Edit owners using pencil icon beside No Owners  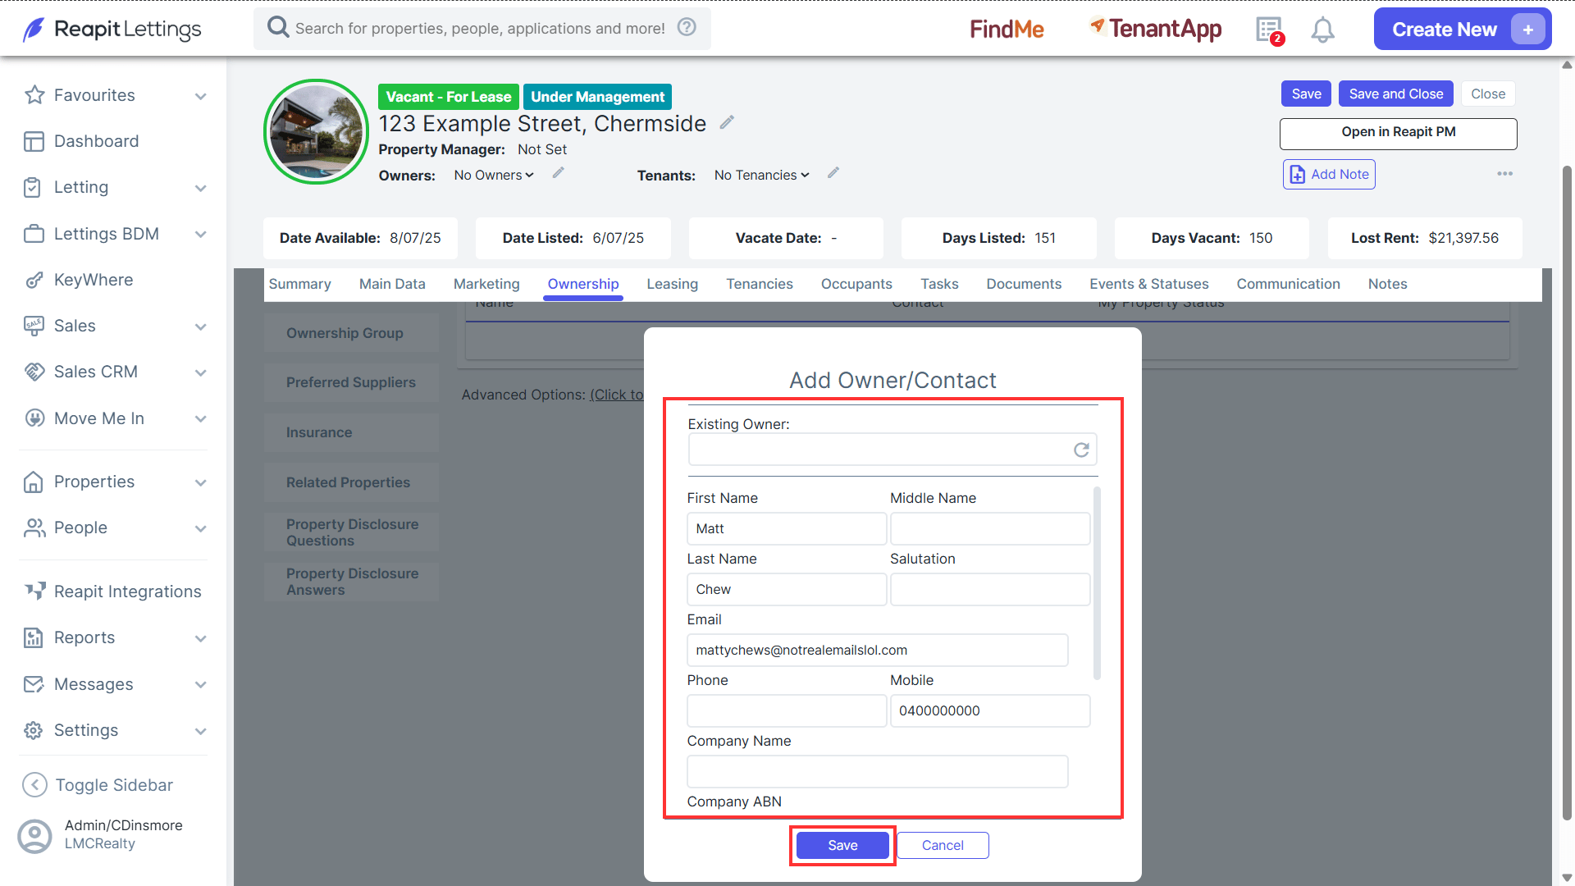pos(559,173)
